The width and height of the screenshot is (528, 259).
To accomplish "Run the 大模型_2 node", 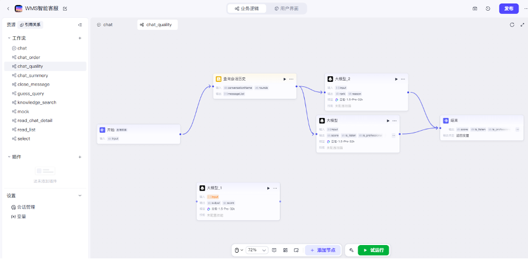I will (396, 79).
